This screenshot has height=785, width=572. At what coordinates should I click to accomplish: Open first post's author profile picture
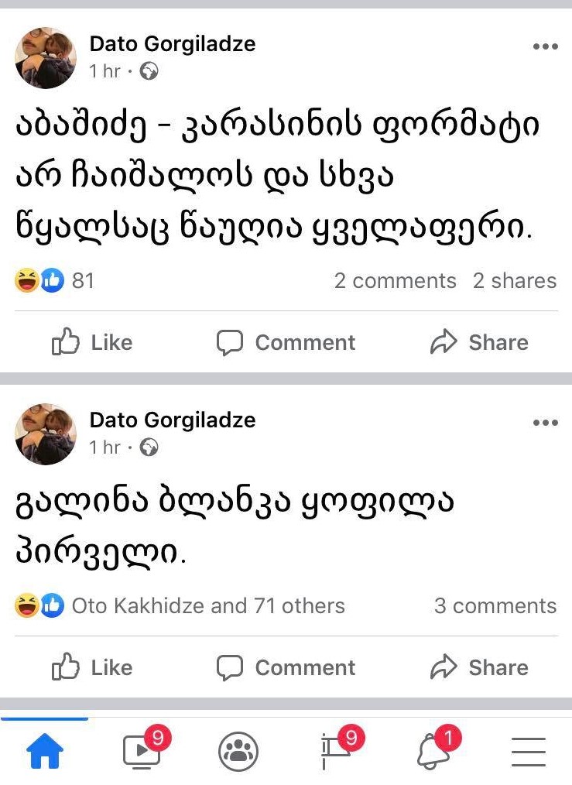tap(46, 58)
